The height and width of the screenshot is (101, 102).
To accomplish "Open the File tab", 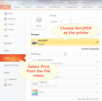I will point(5,7).
